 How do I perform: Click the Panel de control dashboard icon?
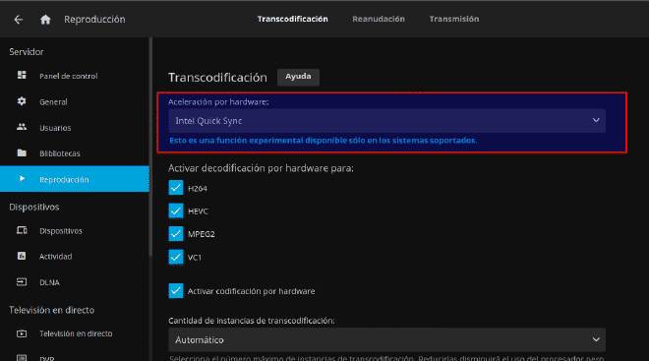coord(22,75)
